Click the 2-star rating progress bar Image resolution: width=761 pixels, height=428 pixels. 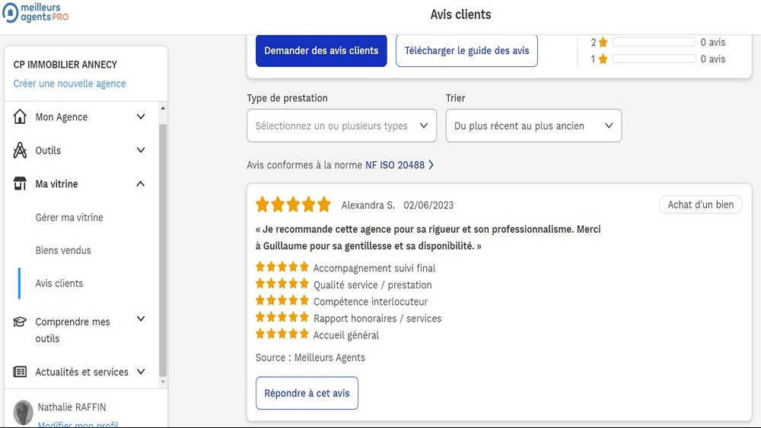[654, 43]
